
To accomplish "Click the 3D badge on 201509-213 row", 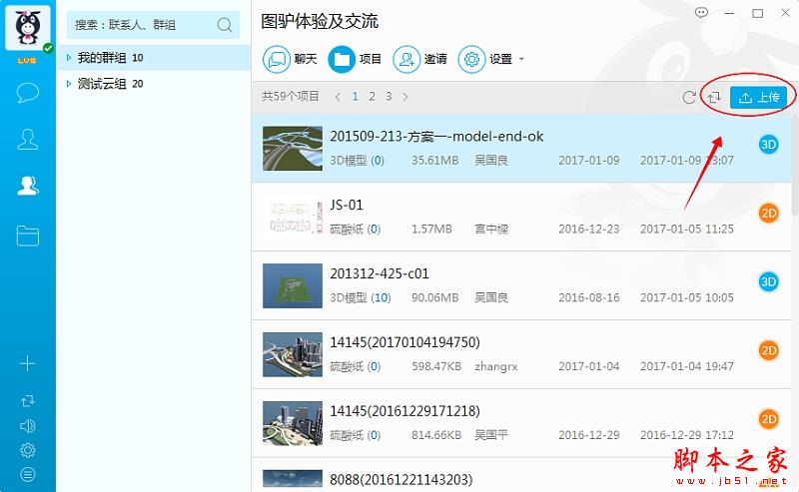I will point(768,145).
